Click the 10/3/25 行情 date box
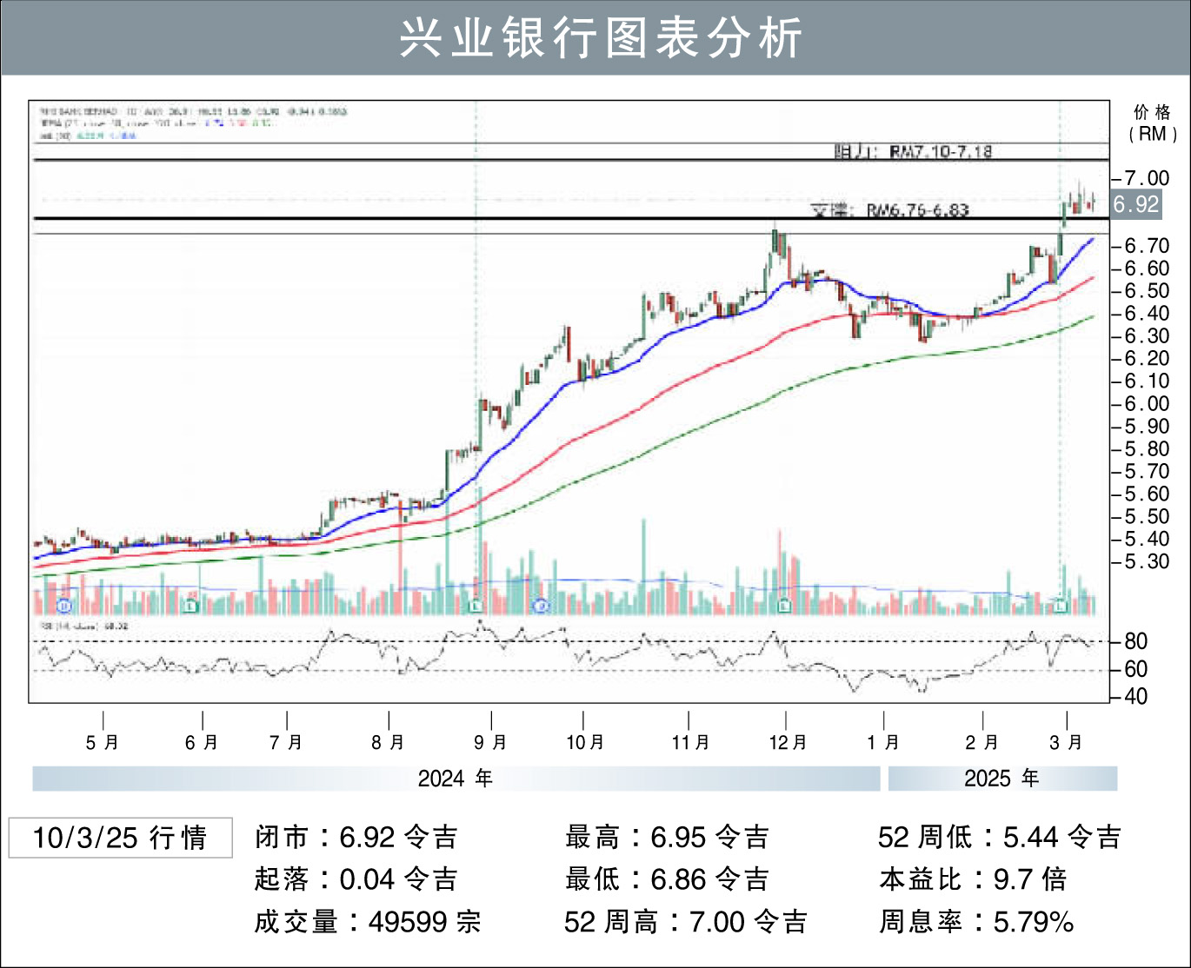Screen dimensions: 1191x968 pyautogui.click(x=121, y=838)
